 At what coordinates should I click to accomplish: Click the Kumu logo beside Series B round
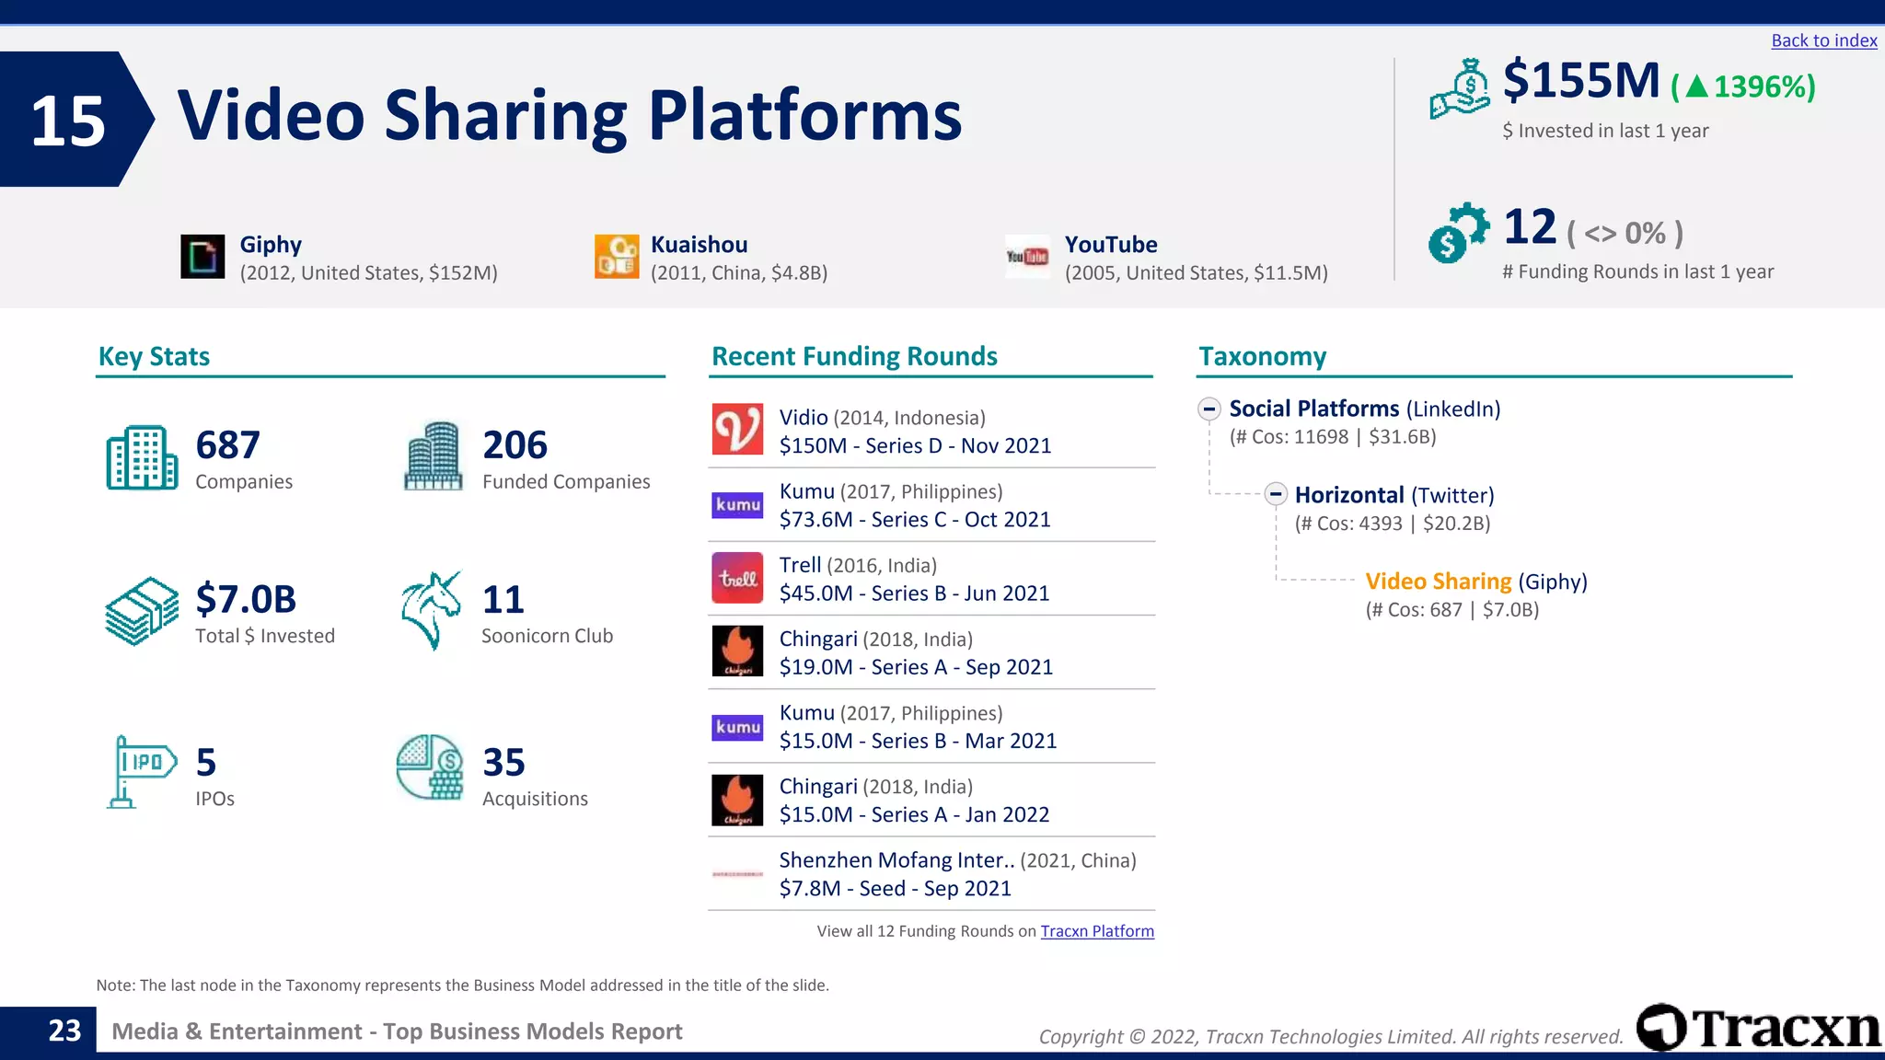[737, 727]
